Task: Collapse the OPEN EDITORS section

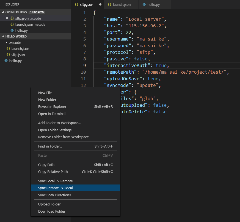Action: tap(3, 12)
